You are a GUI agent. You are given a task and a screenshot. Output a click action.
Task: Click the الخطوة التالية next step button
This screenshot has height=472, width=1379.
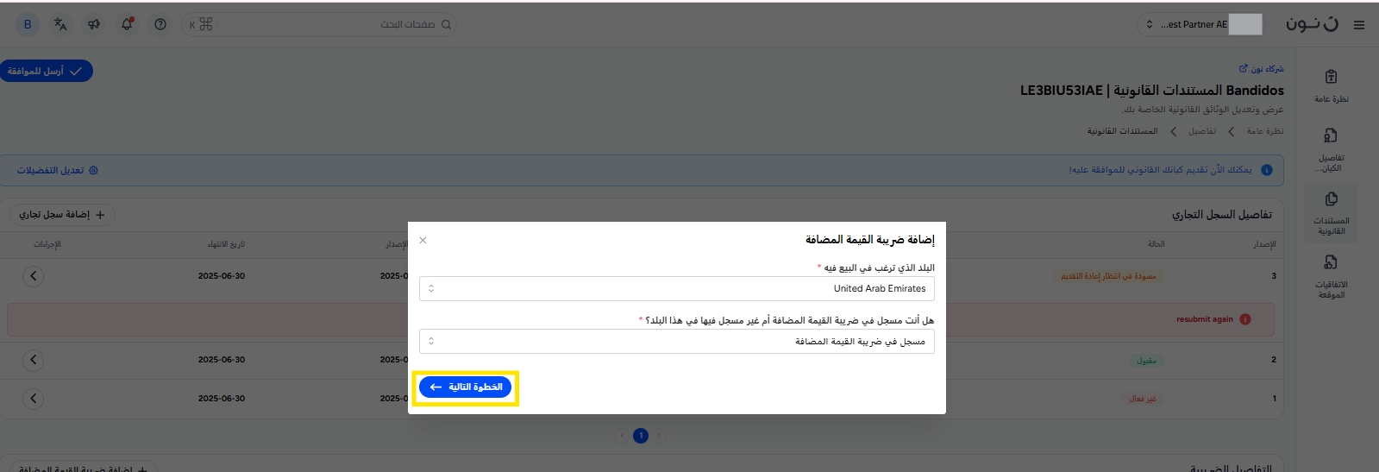coord(465,387)
